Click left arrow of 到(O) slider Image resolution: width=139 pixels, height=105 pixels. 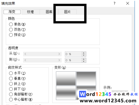point(25,60)
